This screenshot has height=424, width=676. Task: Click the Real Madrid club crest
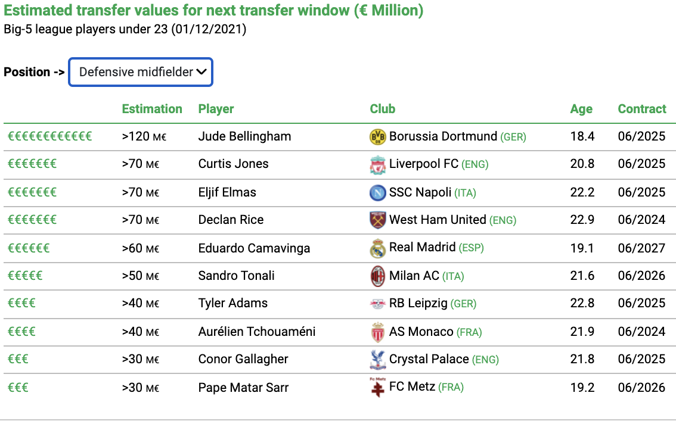[378, 248]
